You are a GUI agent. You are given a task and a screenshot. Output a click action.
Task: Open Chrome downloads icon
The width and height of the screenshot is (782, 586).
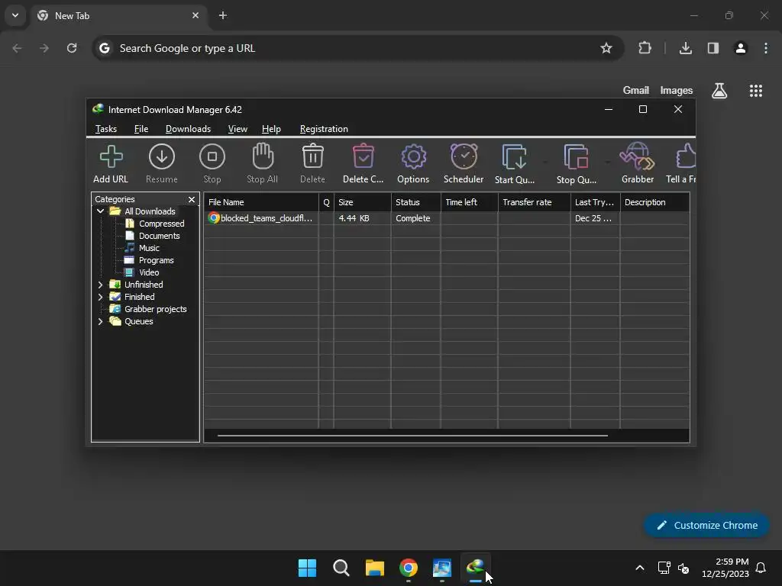686,48
